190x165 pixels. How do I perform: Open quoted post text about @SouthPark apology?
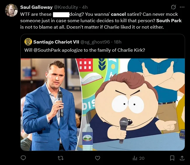[85, 50]
